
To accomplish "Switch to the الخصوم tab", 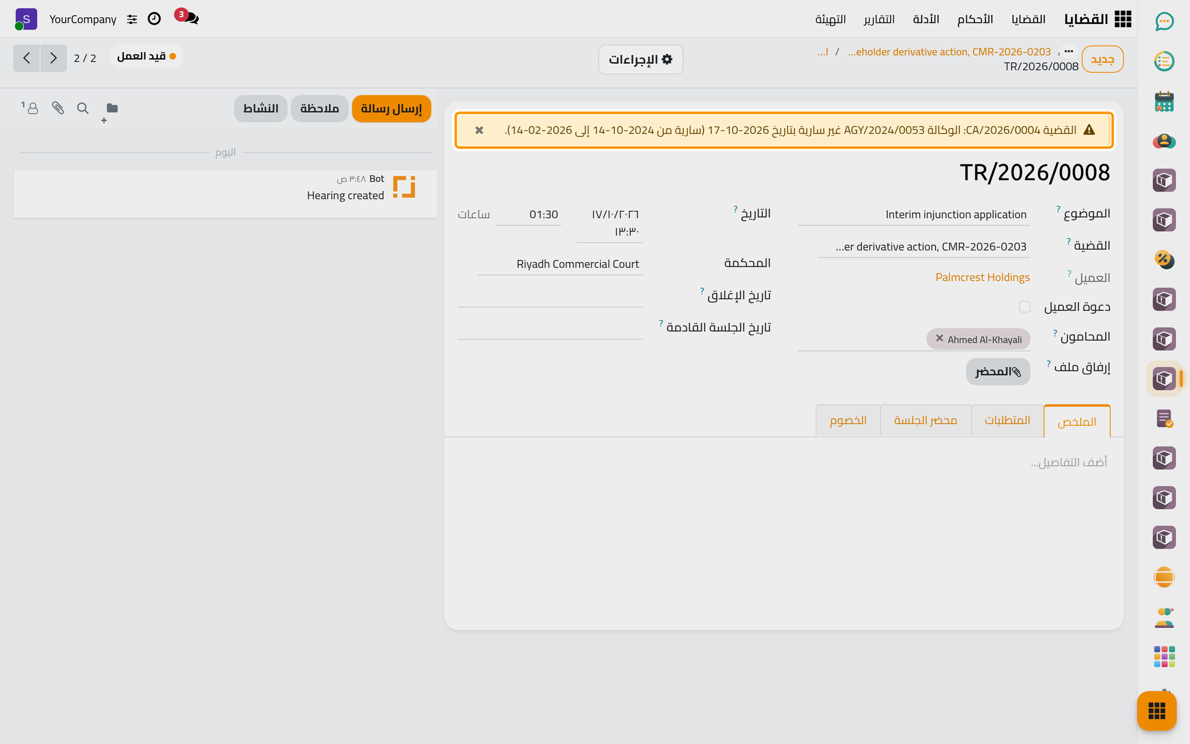I will tap(848, 420).
